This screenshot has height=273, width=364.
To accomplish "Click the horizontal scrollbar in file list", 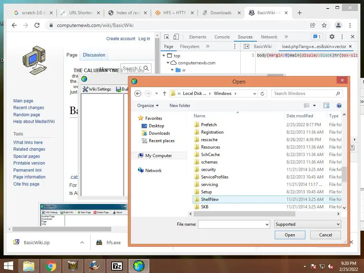I will point(245,214).
